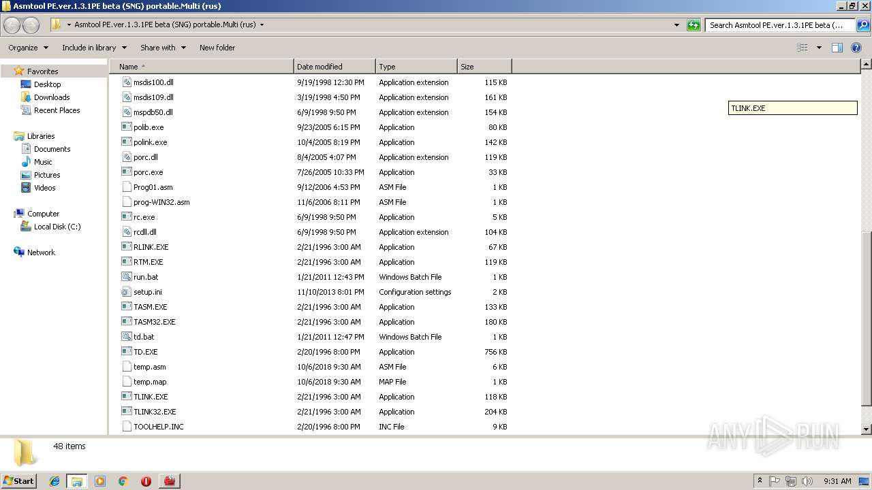
Task: Select the run.bat batch file icon
Action: click(126, 276)
